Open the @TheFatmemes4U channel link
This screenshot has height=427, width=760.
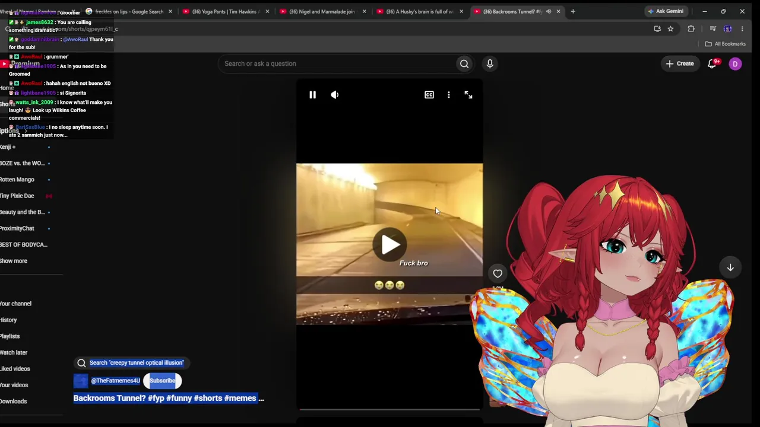pos(115,381)
